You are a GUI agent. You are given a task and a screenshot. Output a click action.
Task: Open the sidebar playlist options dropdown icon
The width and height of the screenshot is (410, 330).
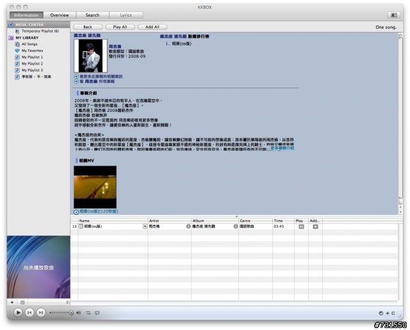pos(22,302)
